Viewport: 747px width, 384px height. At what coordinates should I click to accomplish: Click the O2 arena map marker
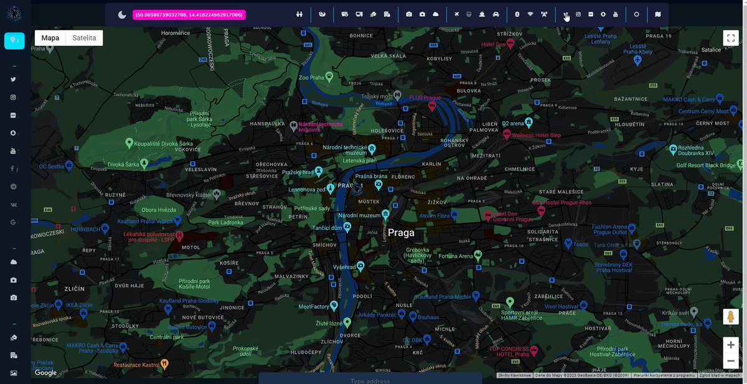529,122
